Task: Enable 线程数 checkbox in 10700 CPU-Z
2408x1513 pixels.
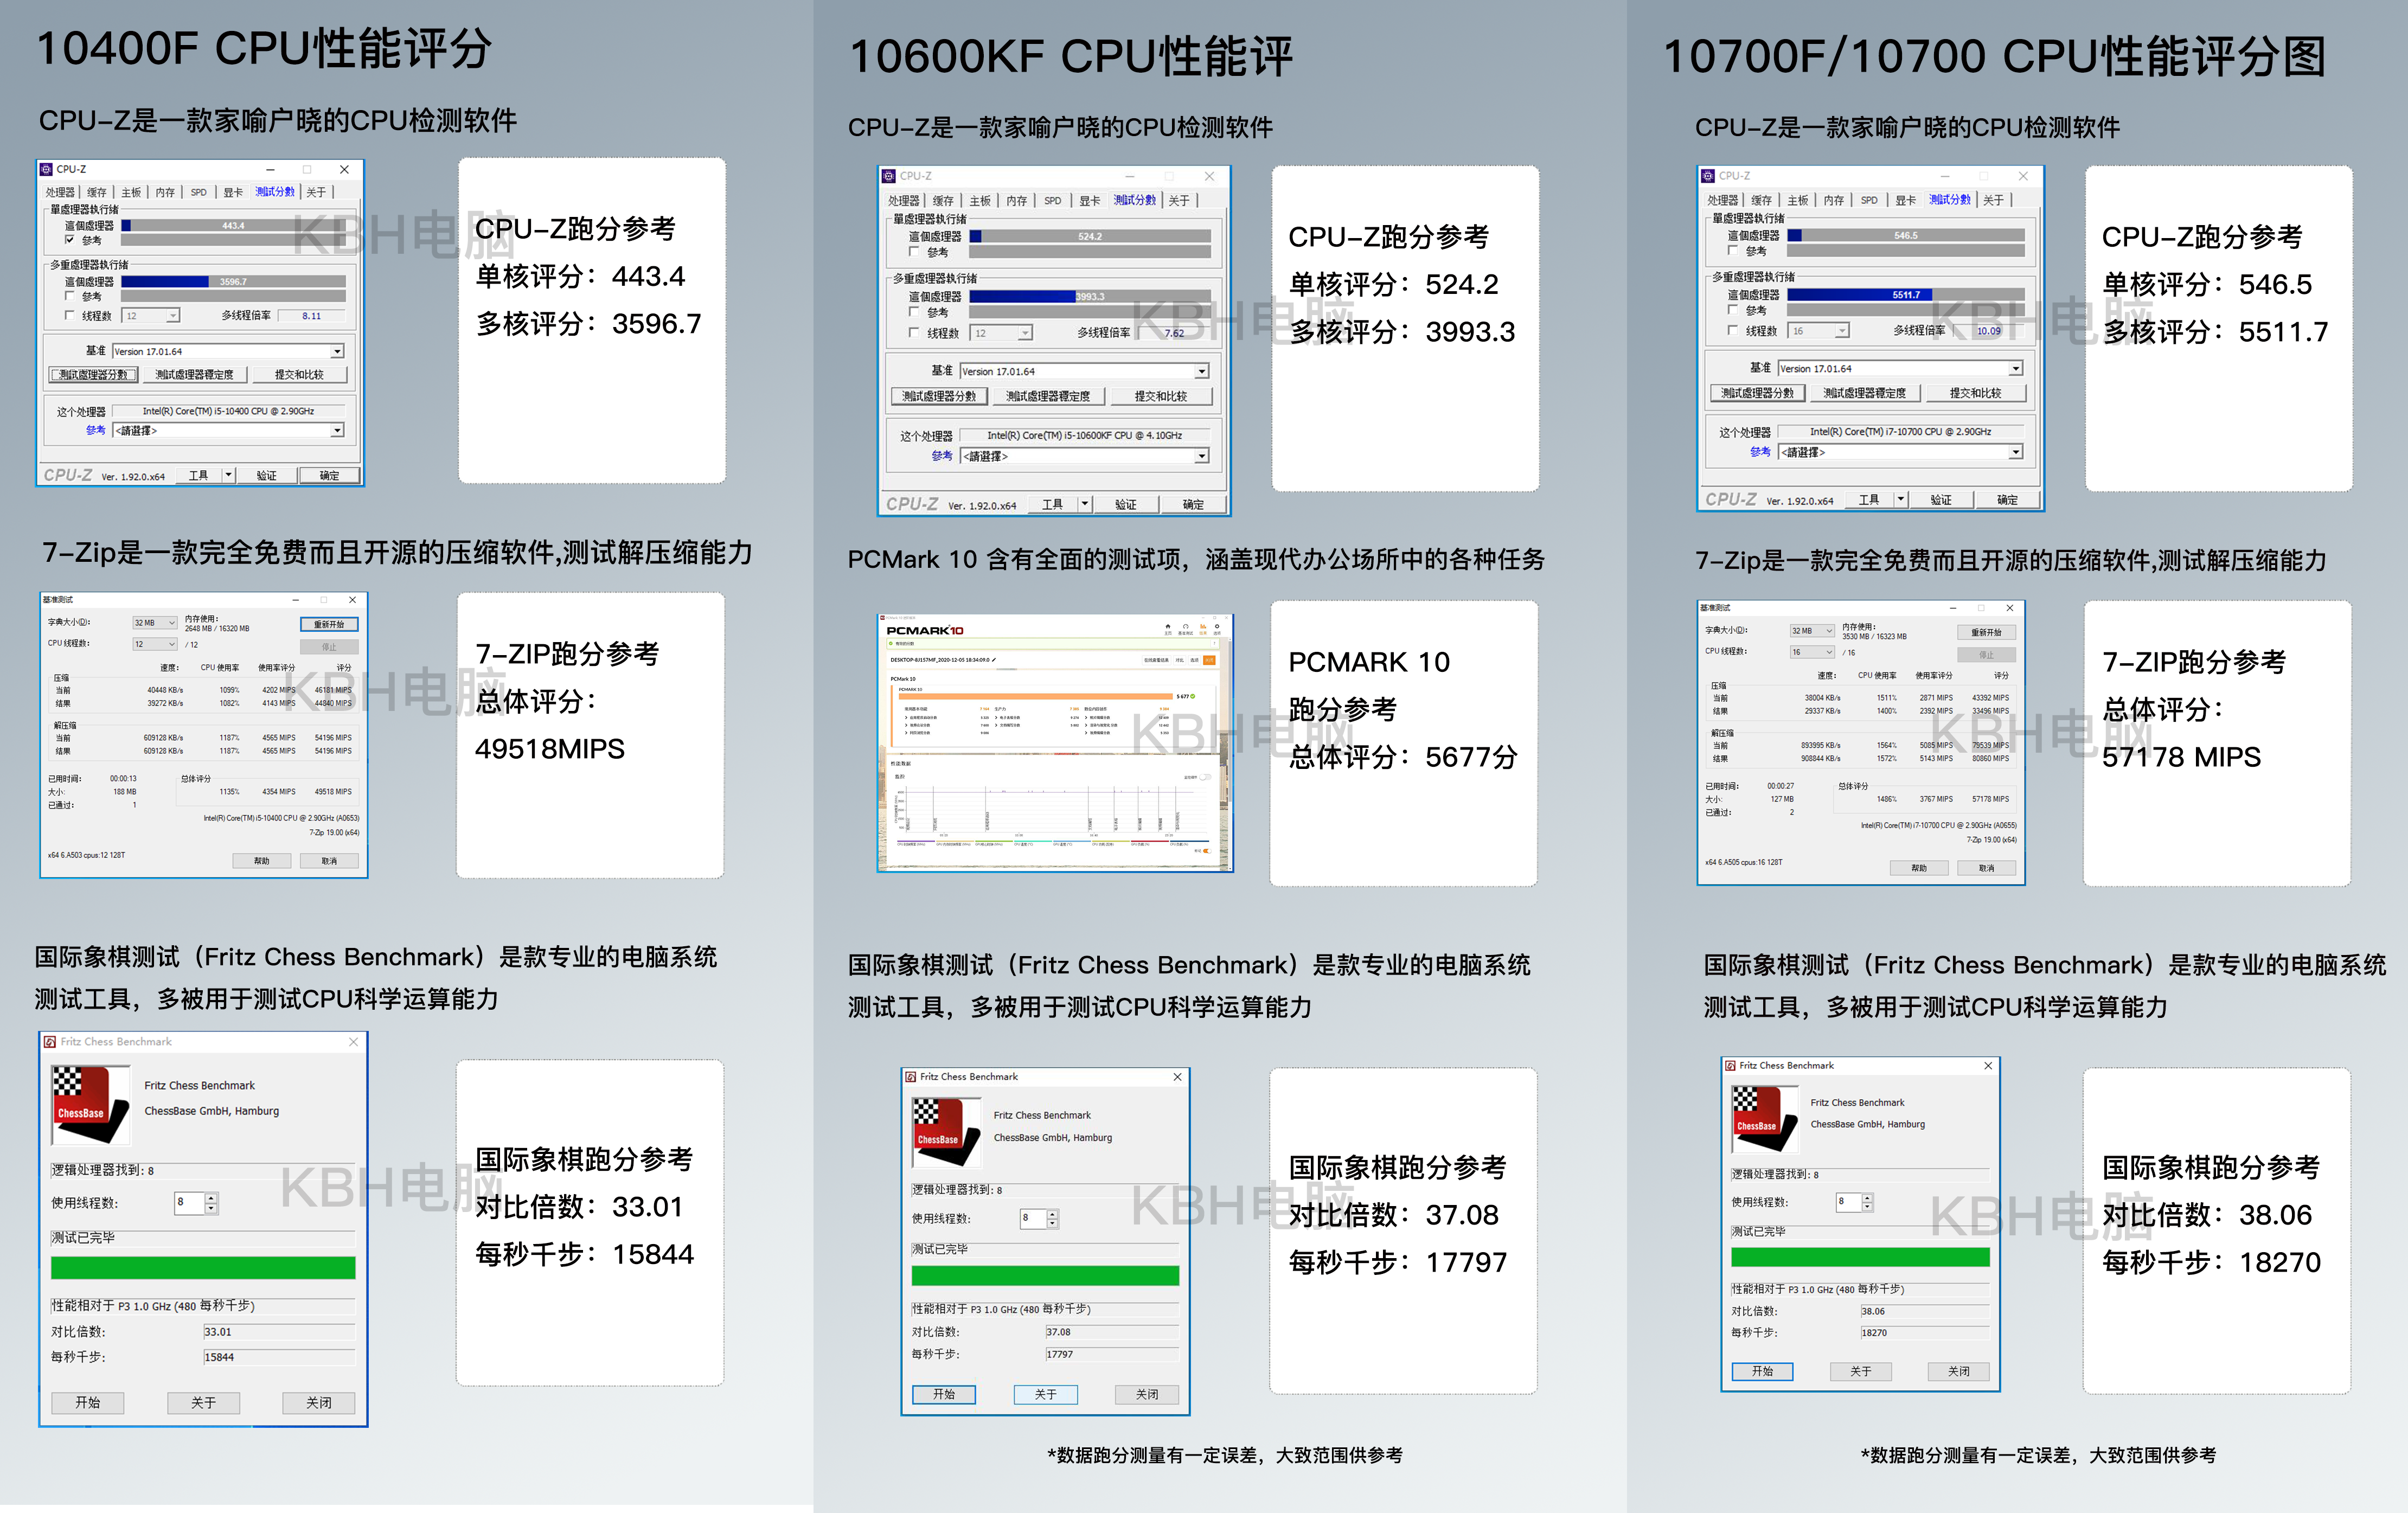Action: [x=1733, y=330]
